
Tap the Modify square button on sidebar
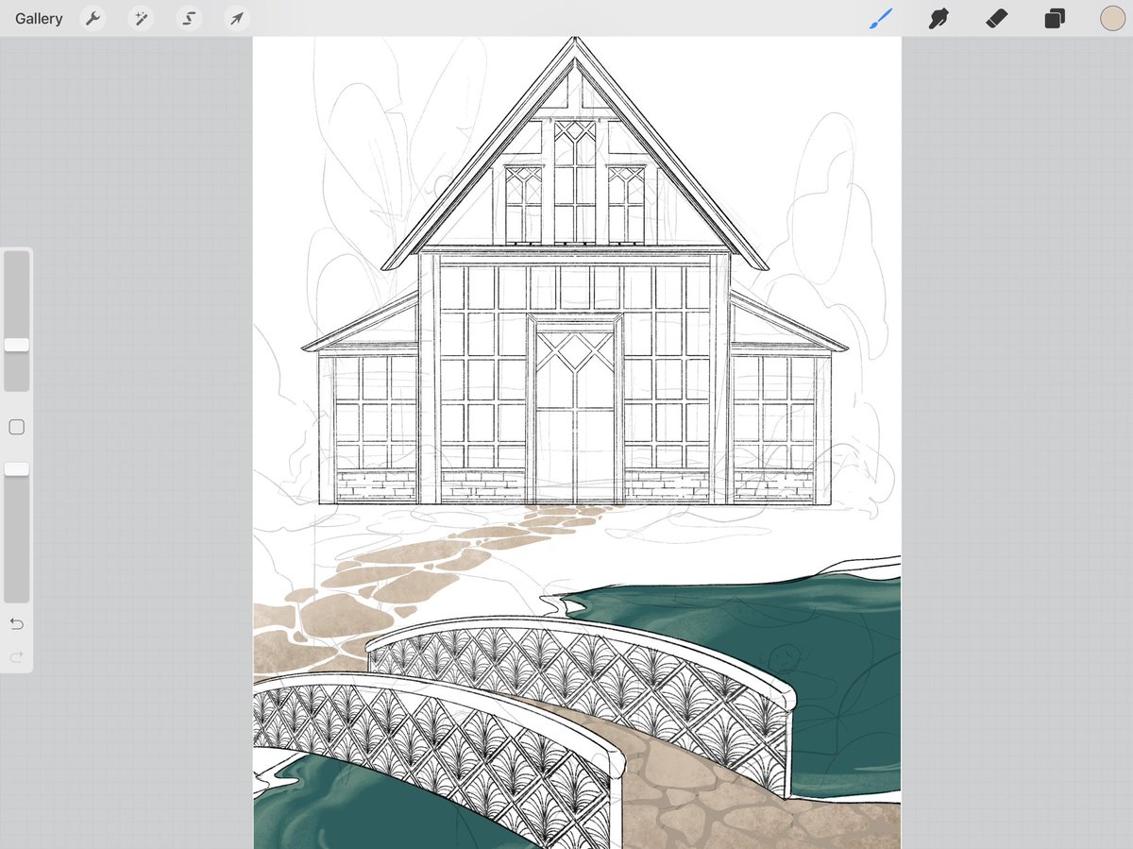[x=16, y=428]
